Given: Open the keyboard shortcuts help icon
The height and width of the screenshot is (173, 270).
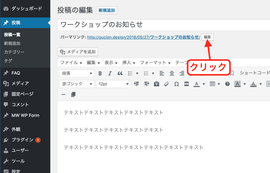Looking at the screenshot, I should (227, 84).
